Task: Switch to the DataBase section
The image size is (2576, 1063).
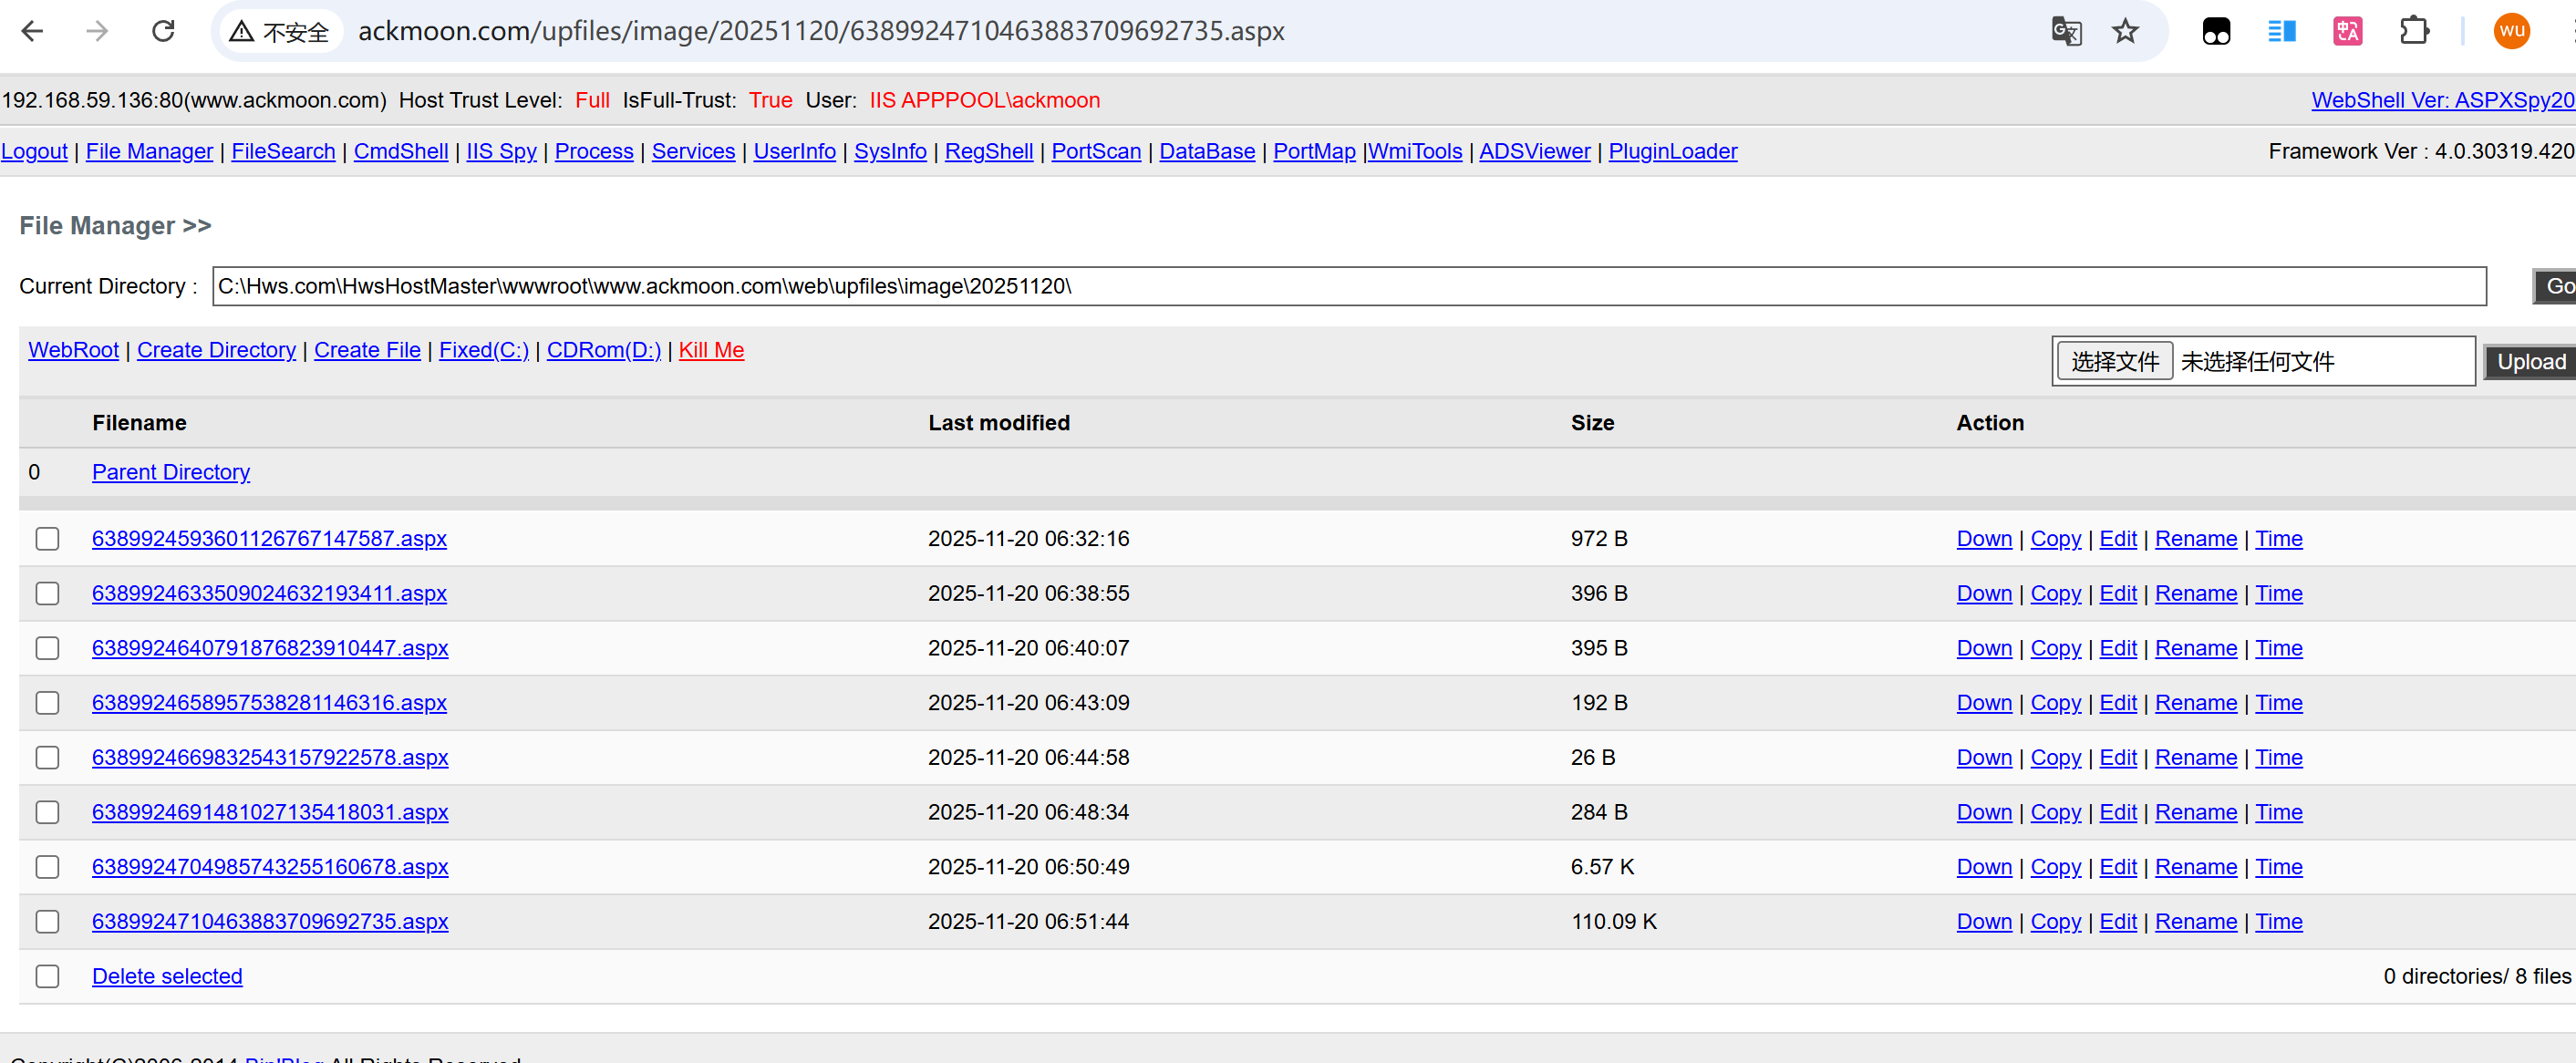Action: tap(1206, 151)
